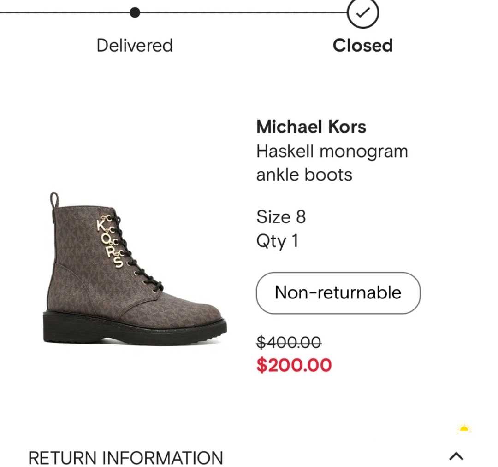Click the red $200.00 sale price
Screen dimensions: 498x467
pyautogui.click(x=294, y=365)
